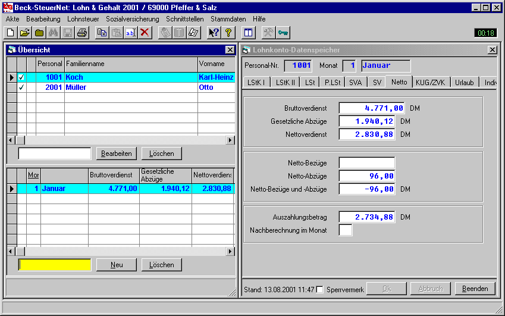Click the teal key icon
Viewport: 505px width, 316px height.
coord(283,33)
